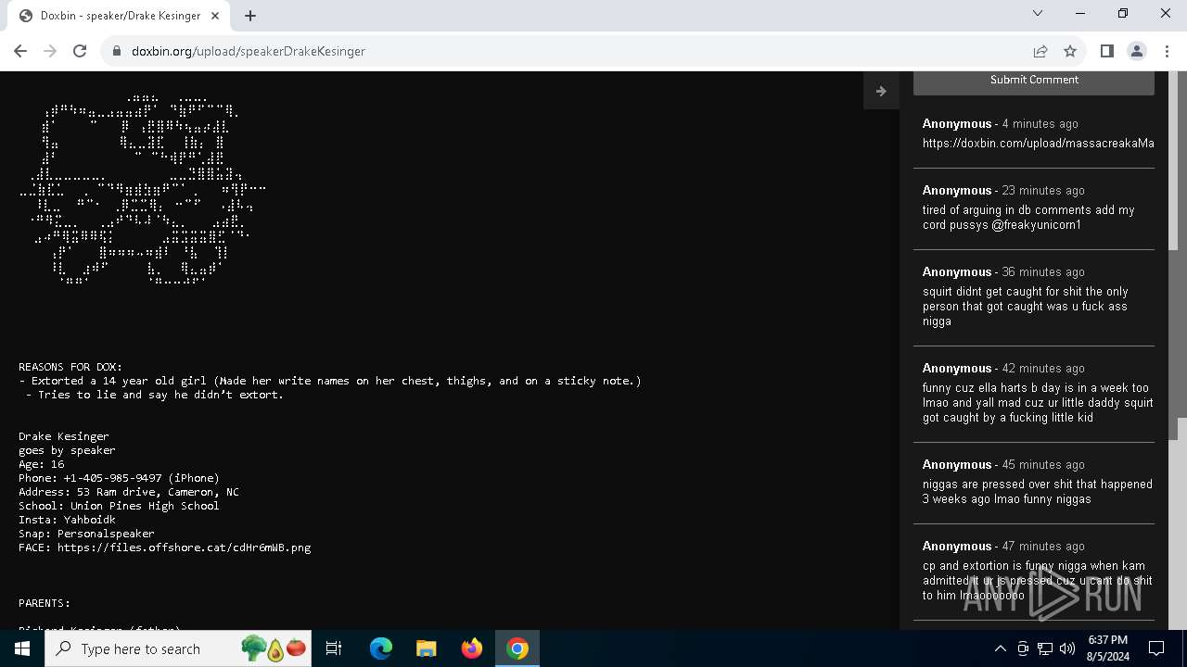The height and width of the screenshot is (667, 1187).
Task: View site information via the padlock icon
Action: point(117,51)
